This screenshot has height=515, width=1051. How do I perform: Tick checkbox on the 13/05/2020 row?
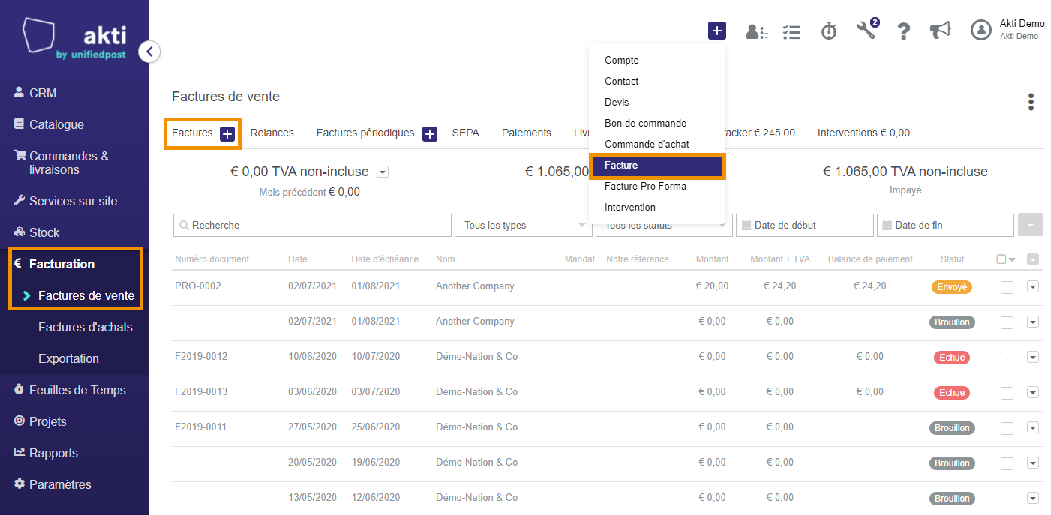(x=1007, y=499)
